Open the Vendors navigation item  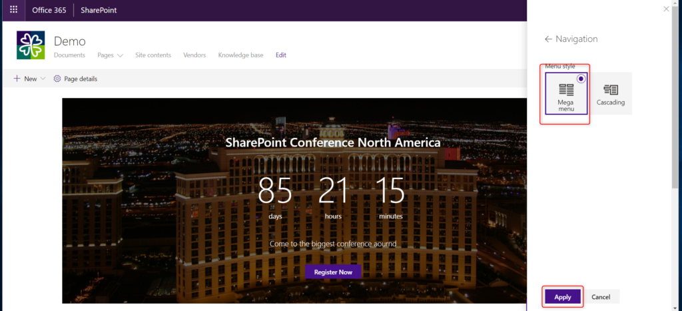pyautogui.click(x=194, y=55)
